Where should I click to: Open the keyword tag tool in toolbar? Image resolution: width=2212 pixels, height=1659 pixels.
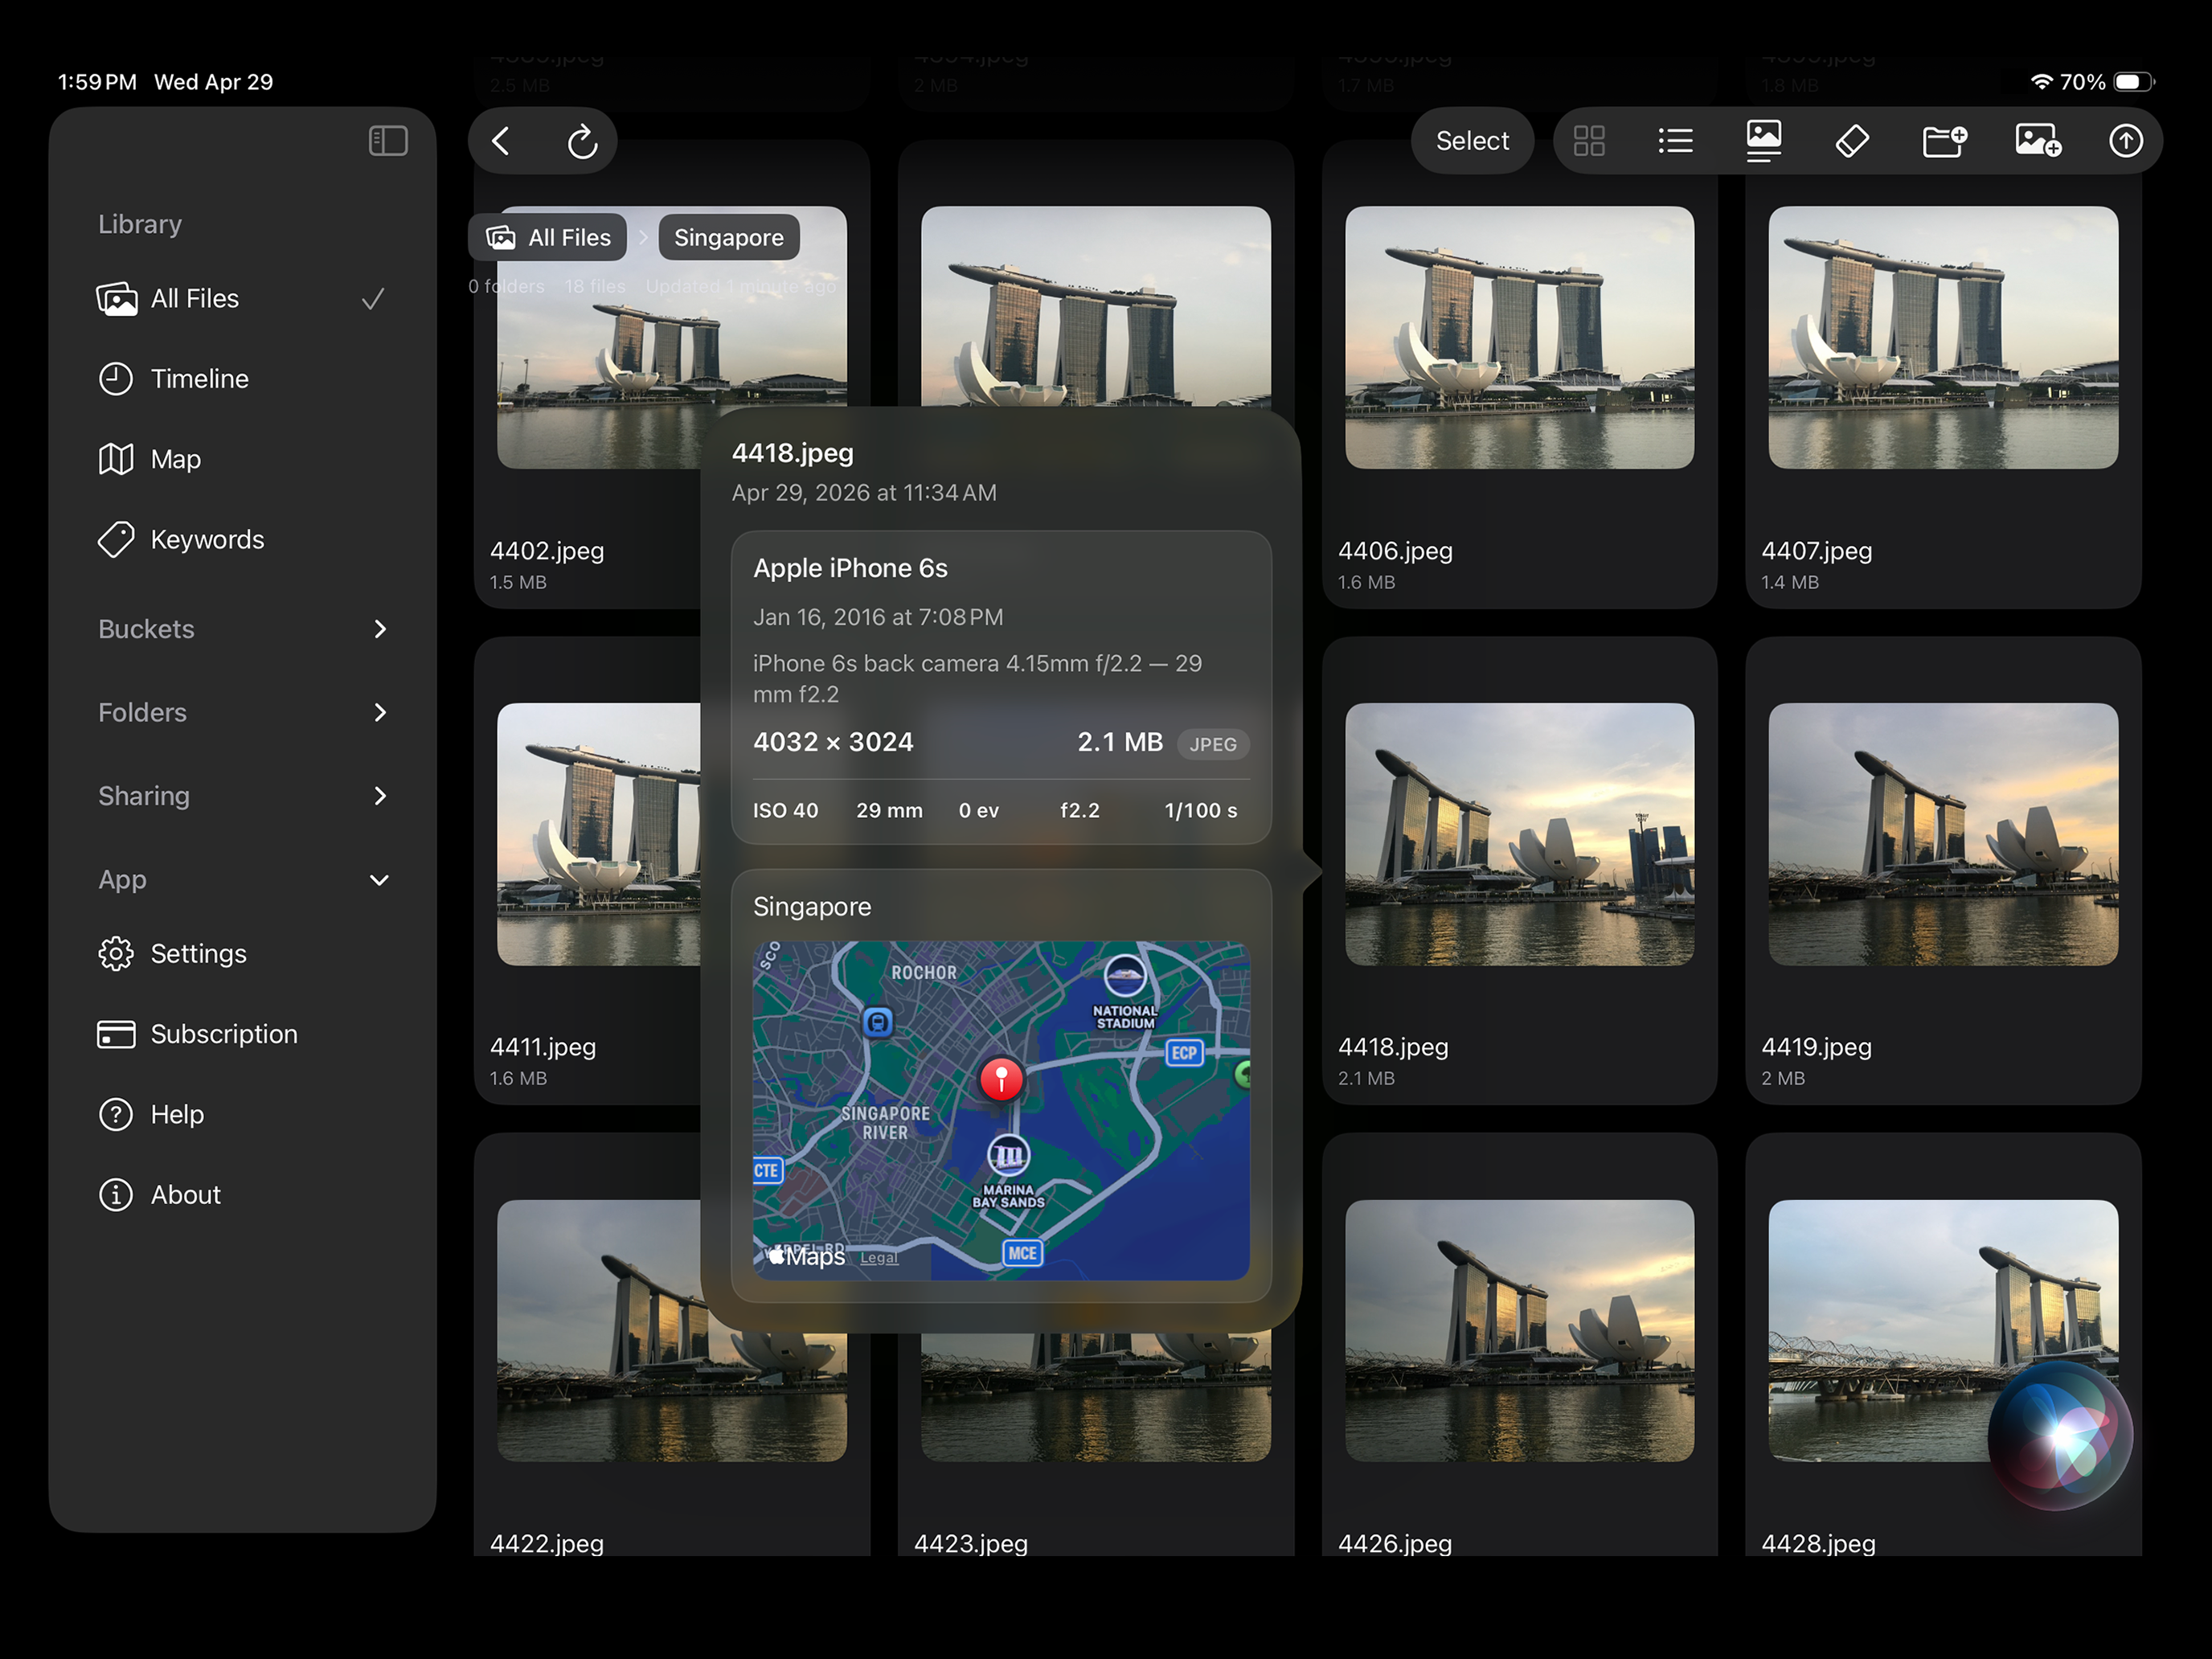pos(1852,141)
